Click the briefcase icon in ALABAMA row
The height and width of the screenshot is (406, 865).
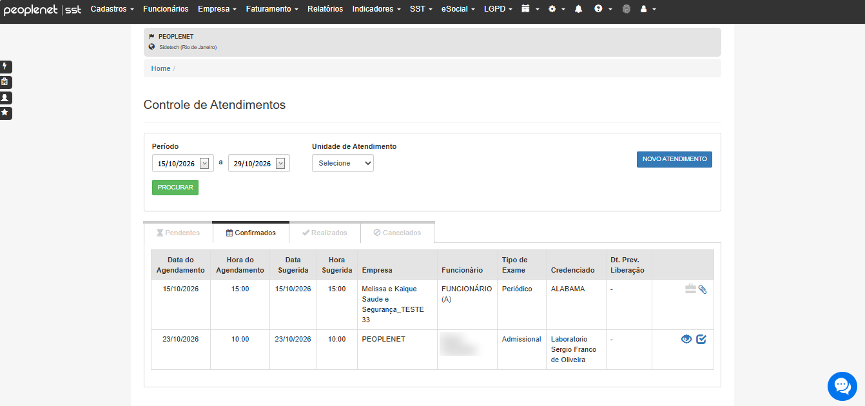coord(690,289)
